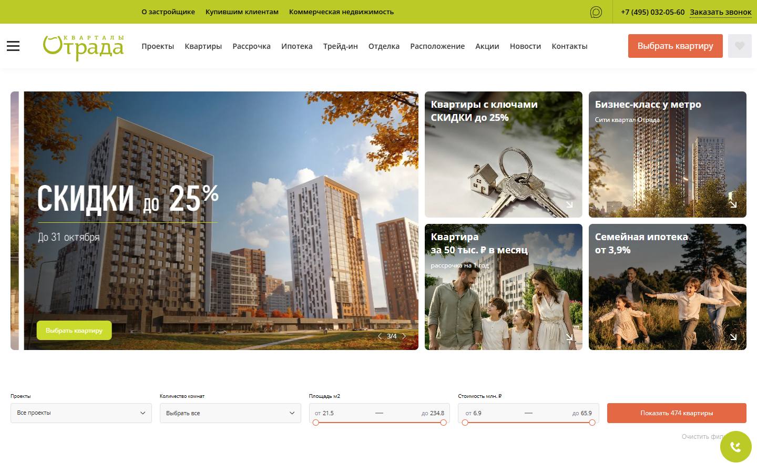Click arrow on Семейная ипотека card
Image resolution: width=757 pixels, height=473 pixels.
pos(733,337)
